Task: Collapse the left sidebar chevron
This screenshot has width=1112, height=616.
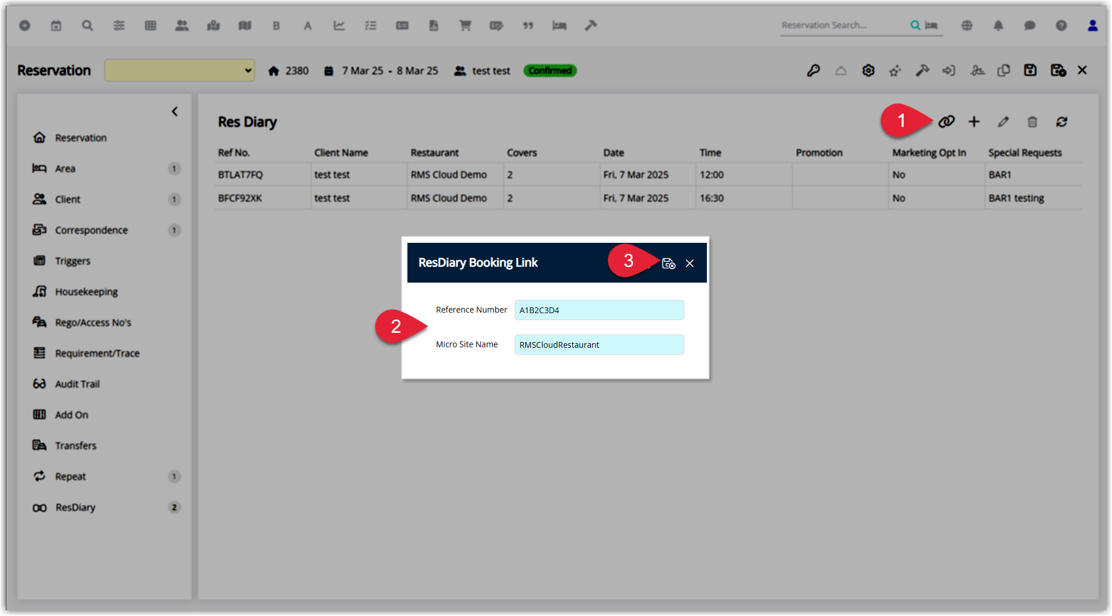Action: click(175, 111)
